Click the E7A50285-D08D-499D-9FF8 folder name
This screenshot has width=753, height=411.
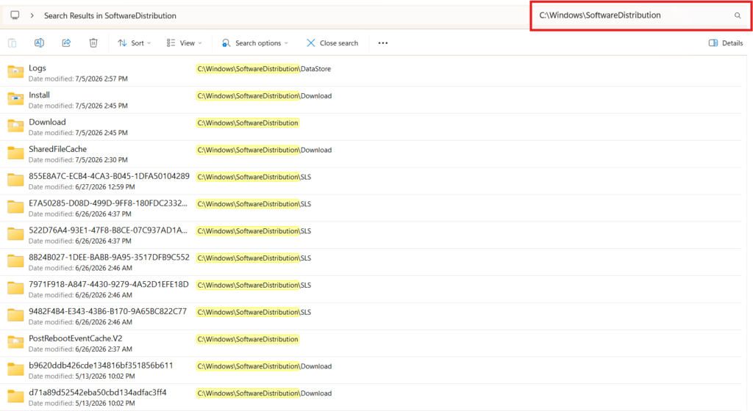108,203
